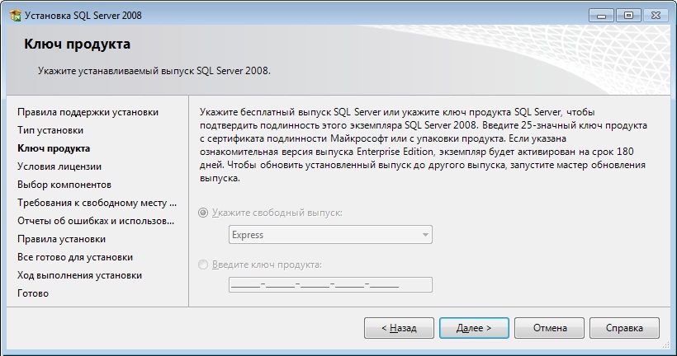Click the 'Ключ продукта' page heading
This screenshot has width=677, height=356.
(x=78, y=44)
